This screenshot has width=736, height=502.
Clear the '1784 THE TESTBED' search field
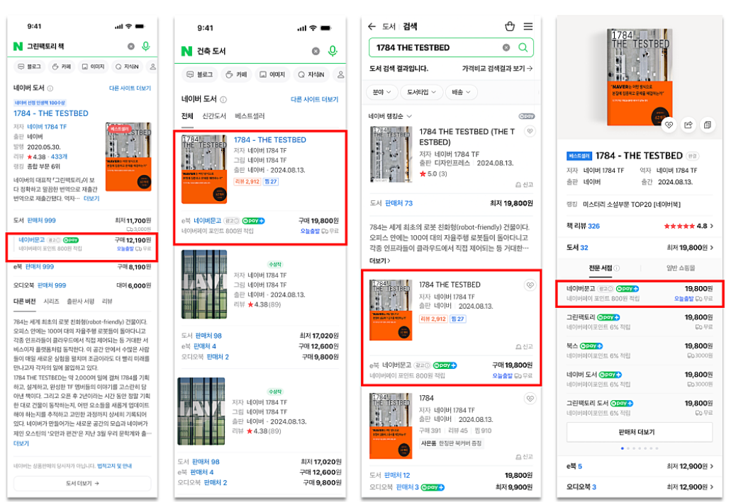click(x=506, y=47)
